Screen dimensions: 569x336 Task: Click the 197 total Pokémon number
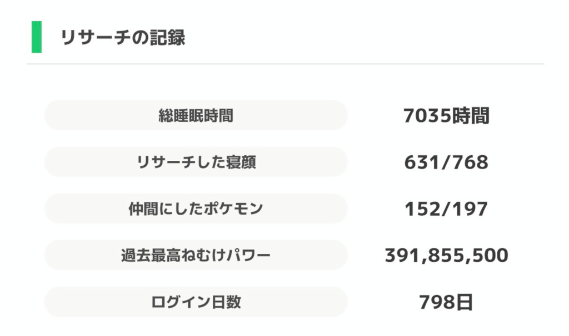click(x=471, y=209)
